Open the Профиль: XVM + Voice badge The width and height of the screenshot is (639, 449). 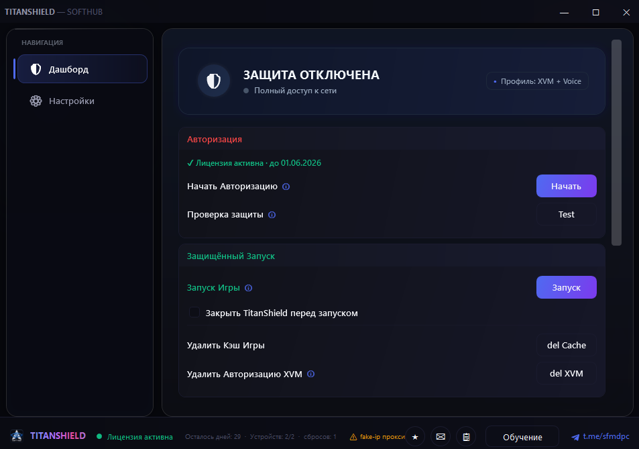click(537, 81)
